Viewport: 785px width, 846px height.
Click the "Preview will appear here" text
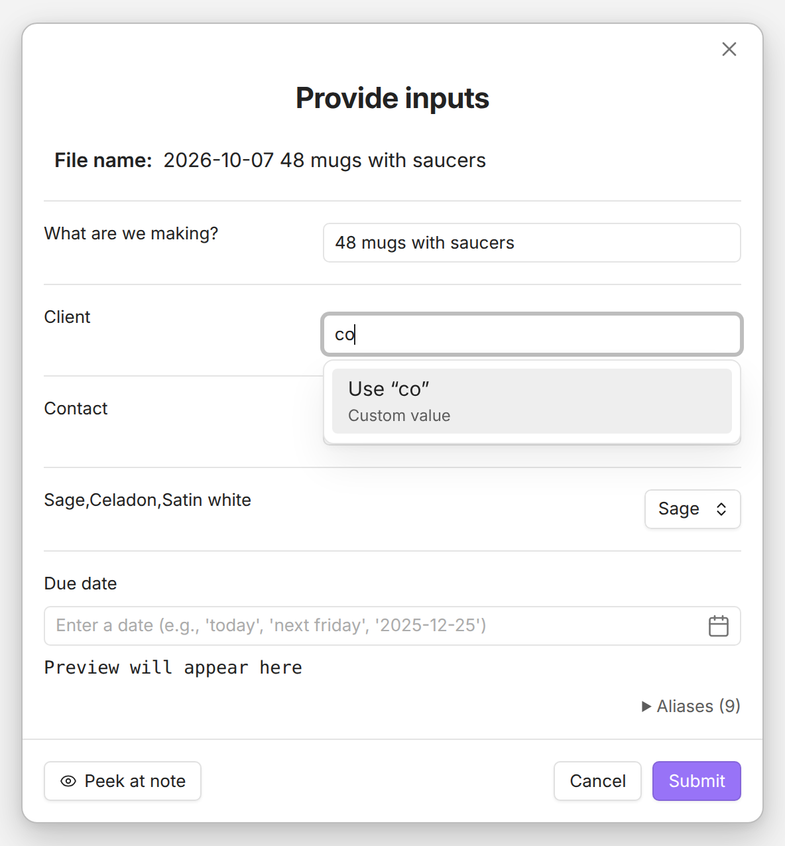173,668
